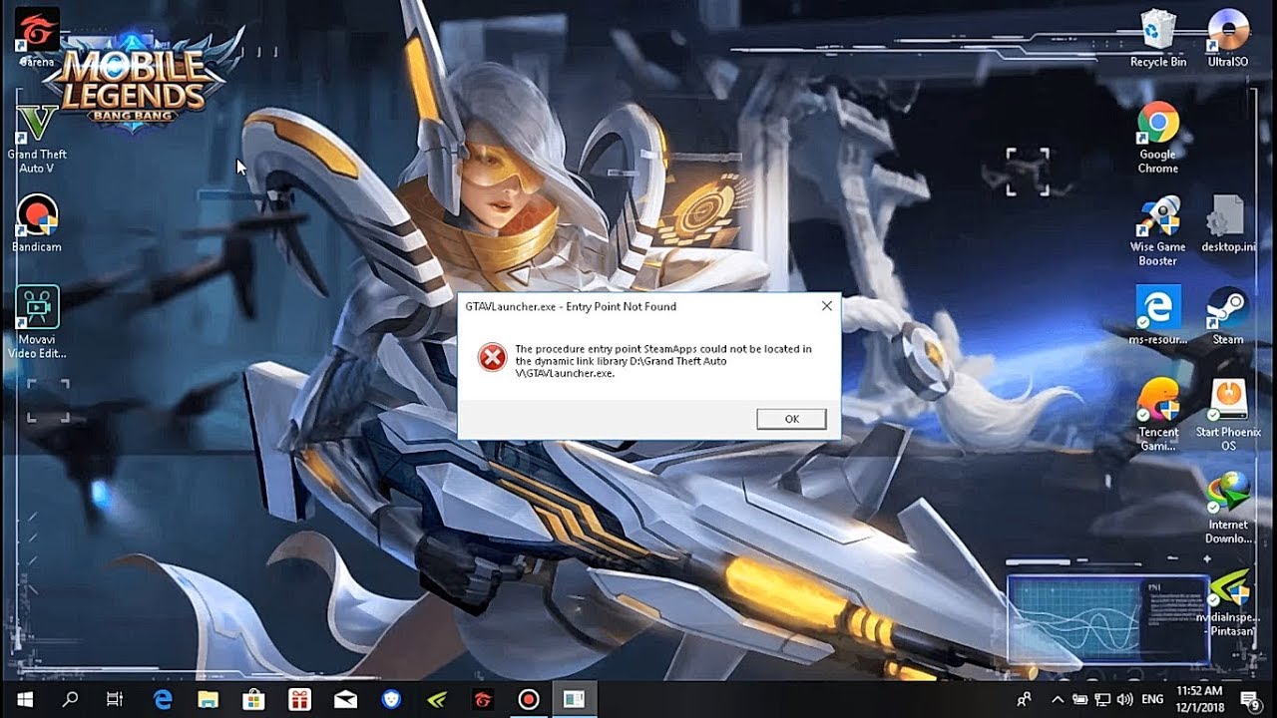Open Microsoft Edge from the taskbar
Screen dimensions: 1277x718
pos(163,699)
